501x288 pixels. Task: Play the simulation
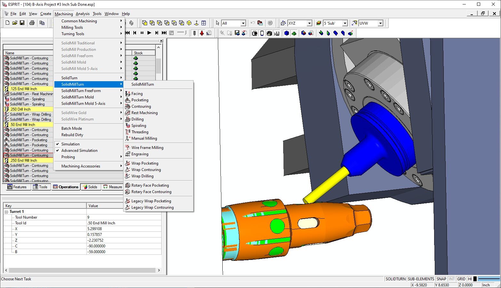click(x=149, y=33)
